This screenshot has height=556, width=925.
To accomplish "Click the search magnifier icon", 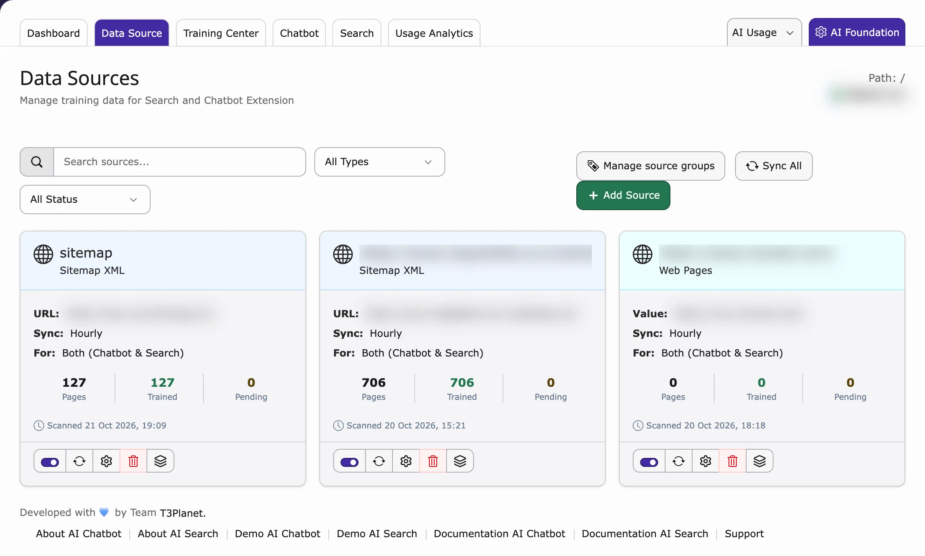I will [x=37, y=162].
